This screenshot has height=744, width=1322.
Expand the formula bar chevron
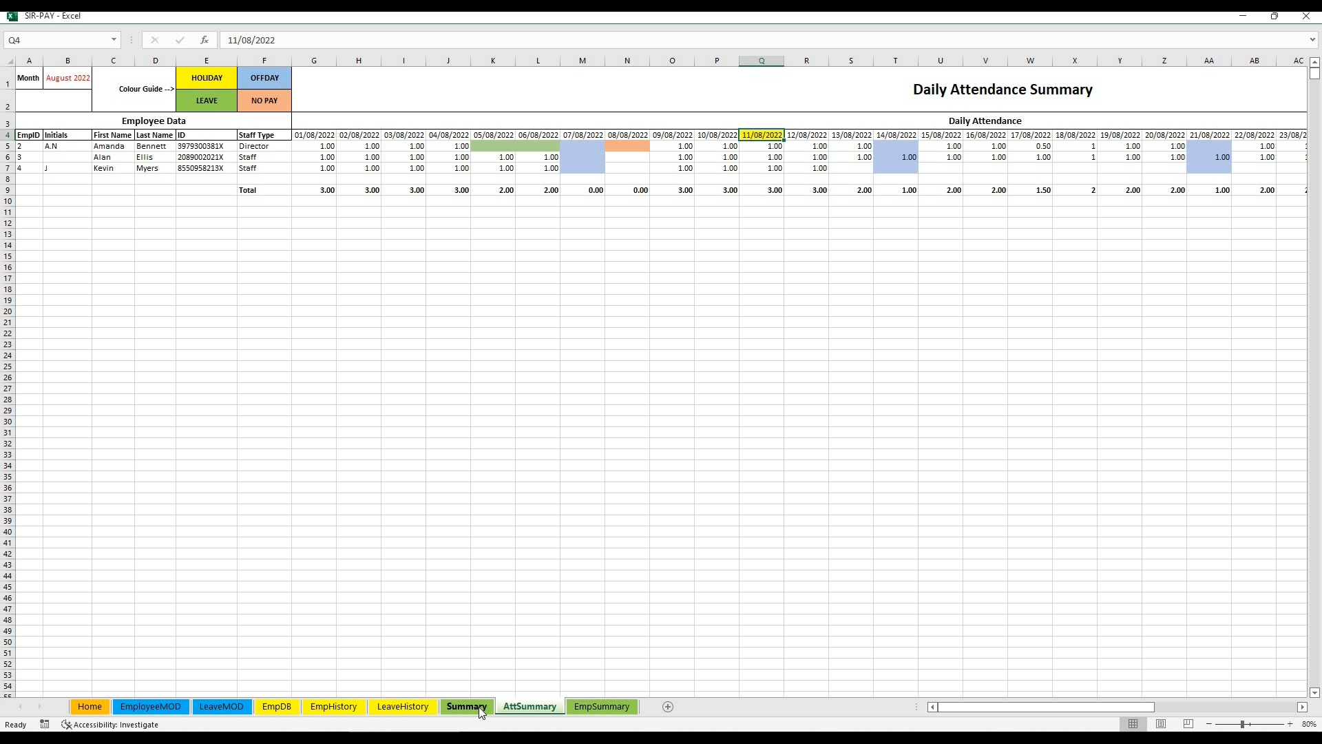point(1312,40)
